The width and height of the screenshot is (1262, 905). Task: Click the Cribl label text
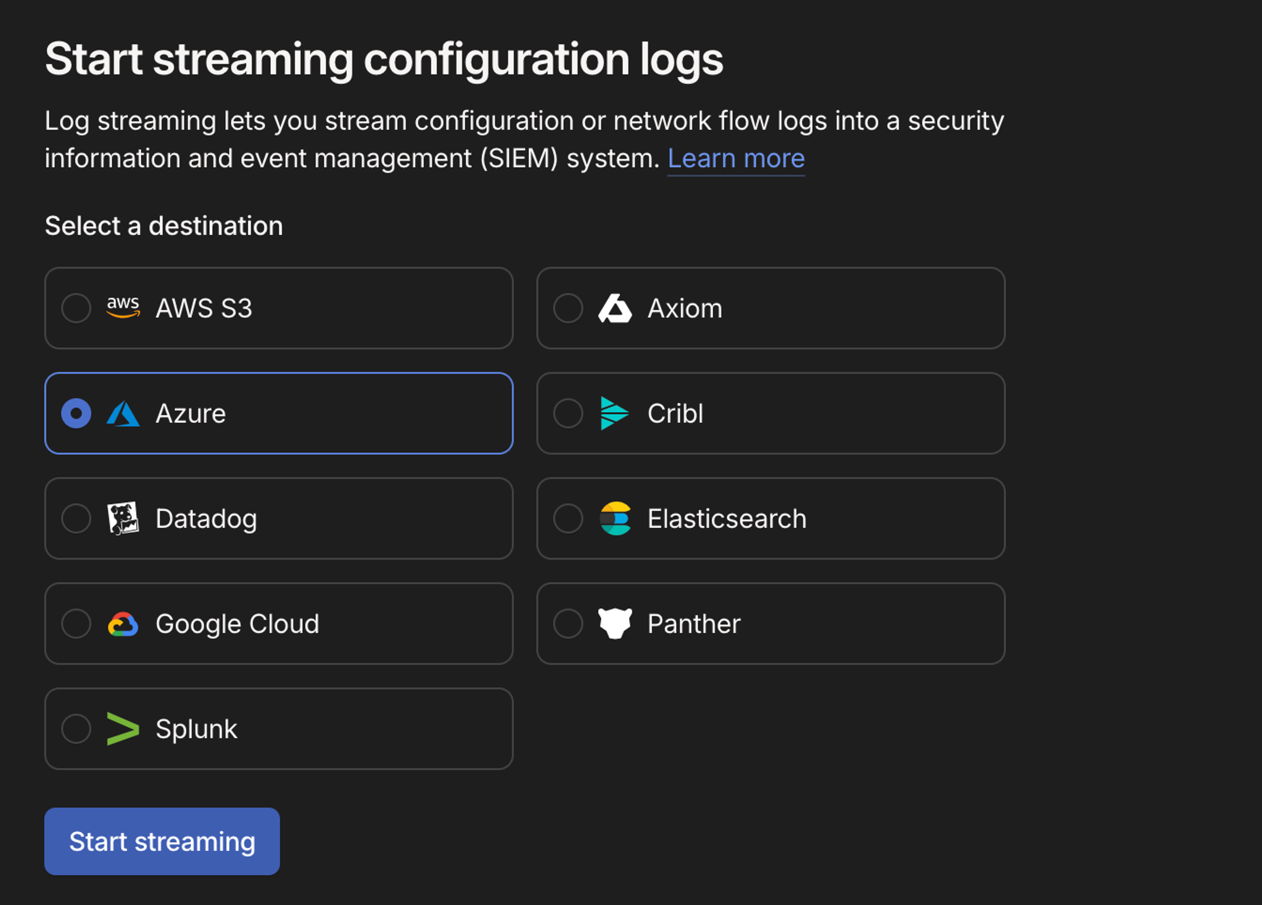[675, 413]
